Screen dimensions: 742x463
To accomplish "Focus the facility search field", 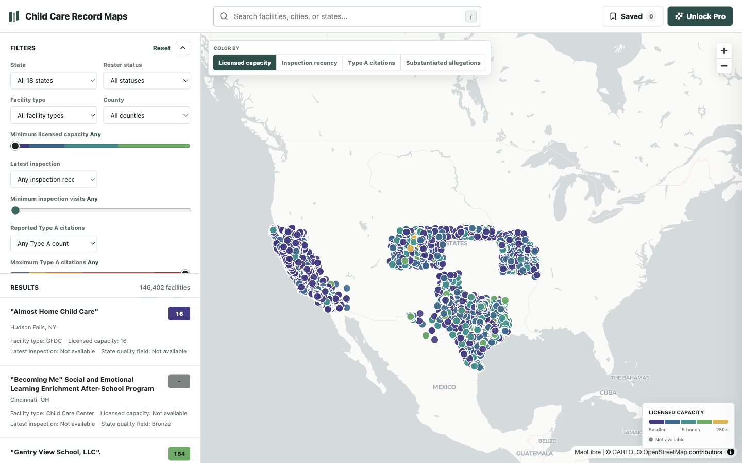I will click(x=347, y=16).
